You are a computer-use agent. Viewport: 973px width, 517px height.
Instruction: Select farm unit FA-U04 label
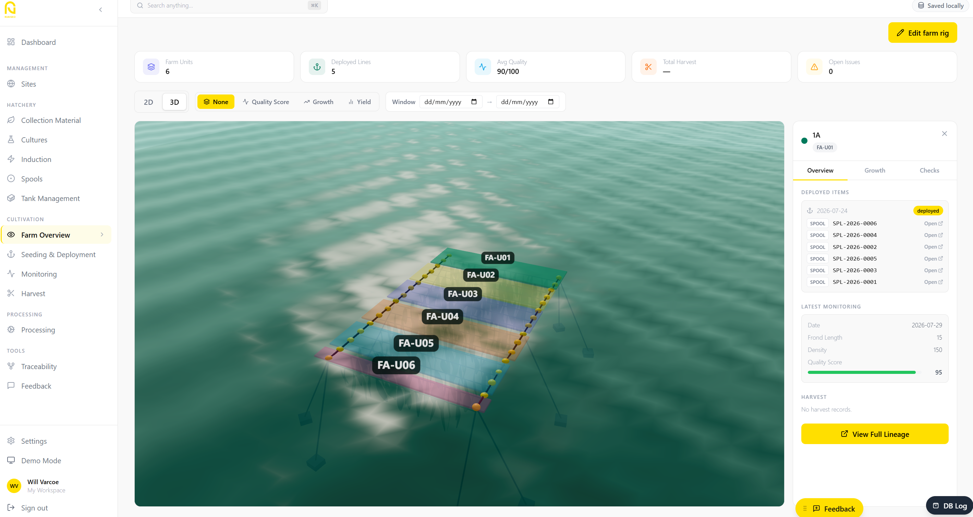[442, 316]
